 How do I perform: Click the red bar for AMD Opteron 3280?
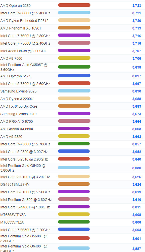coord(74,5)
